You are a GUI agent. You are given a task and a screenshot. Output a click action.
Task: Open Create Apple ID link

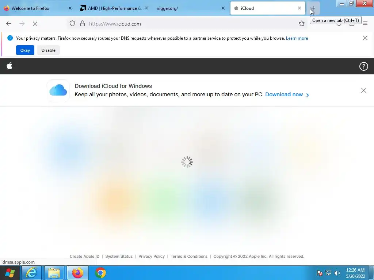[84, 256]
